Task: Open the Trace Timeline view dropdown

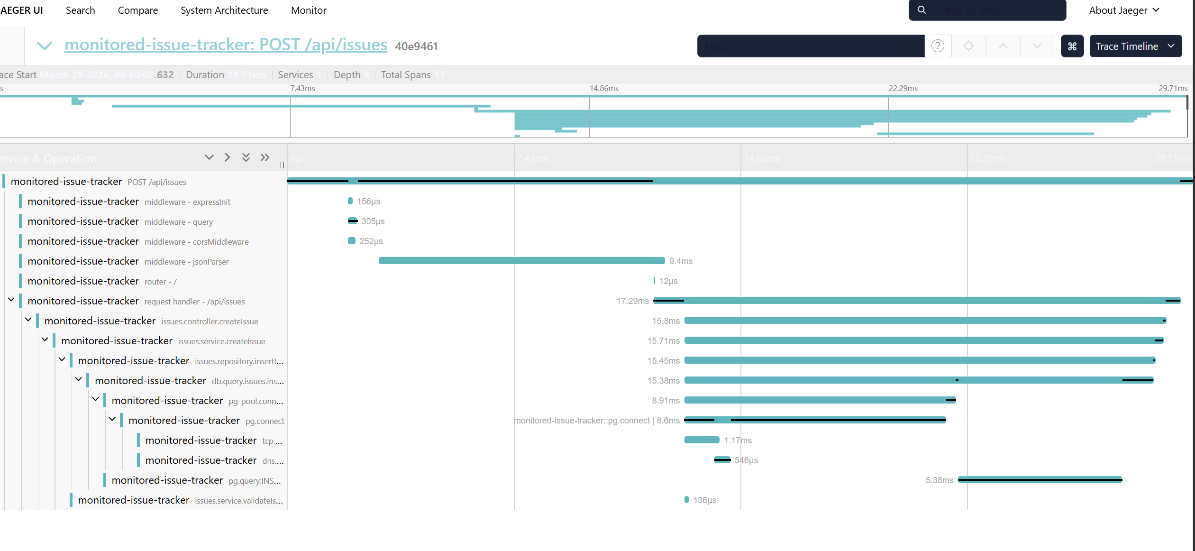Action: pyautogui.click(x=1135, y=46)
